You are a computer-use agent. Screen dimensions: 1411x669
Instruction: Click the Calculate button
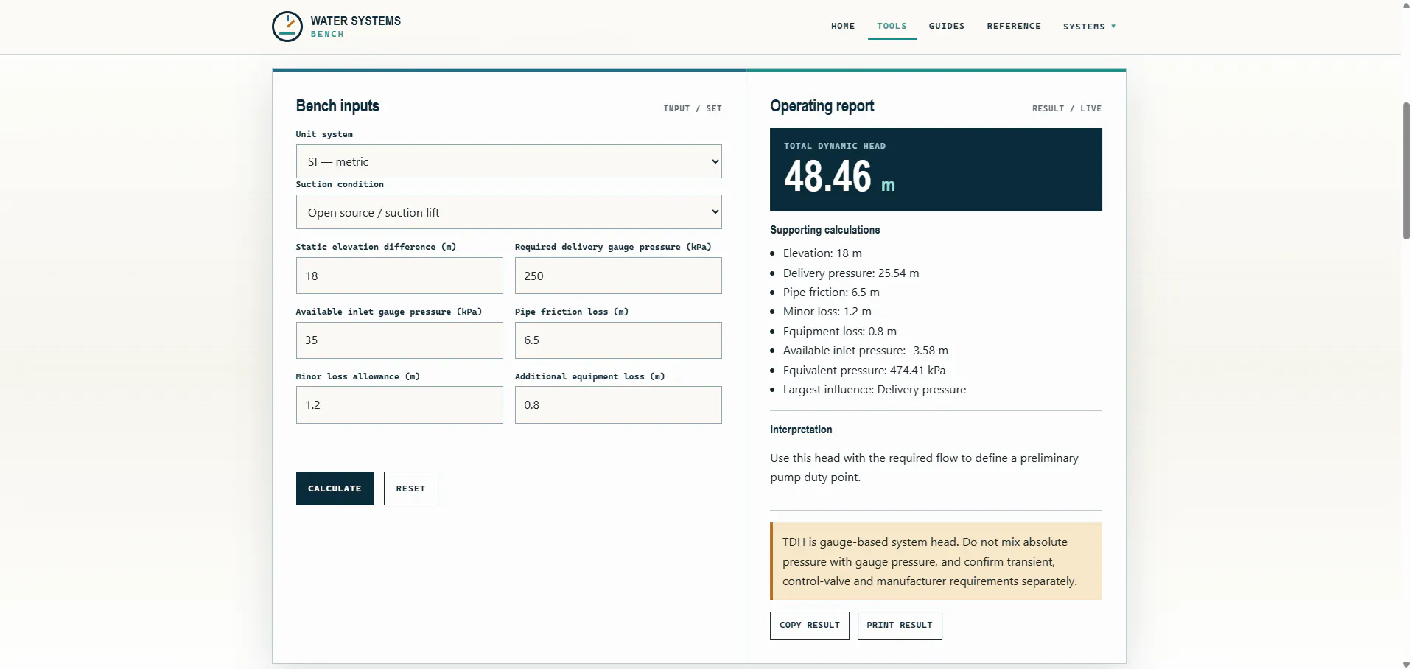(335, 488)
